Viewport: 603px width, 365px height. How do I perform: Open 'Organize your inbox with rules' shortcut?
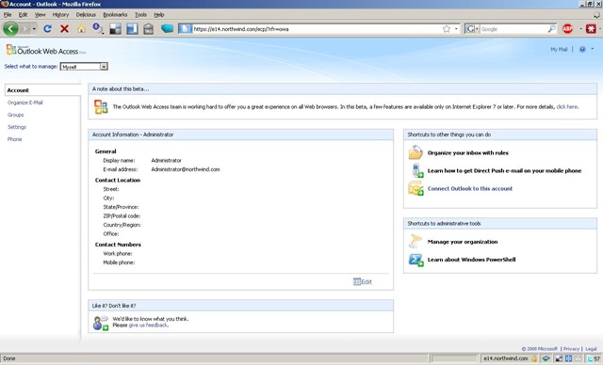[x=468, y=152]
